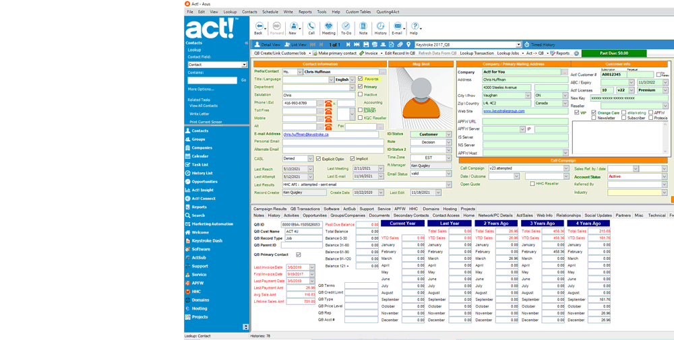Open the Custom Tables menu
This screenshot has width=674, height=340.
coord(358,12)
